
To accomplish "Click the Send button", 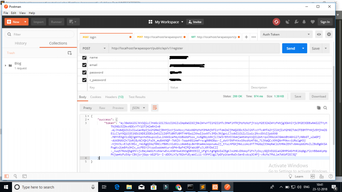I will [291, 48].
